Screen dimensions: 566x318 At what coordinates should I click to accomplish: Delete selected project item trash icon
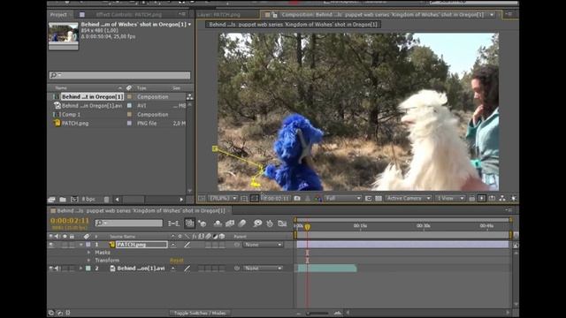106,200
